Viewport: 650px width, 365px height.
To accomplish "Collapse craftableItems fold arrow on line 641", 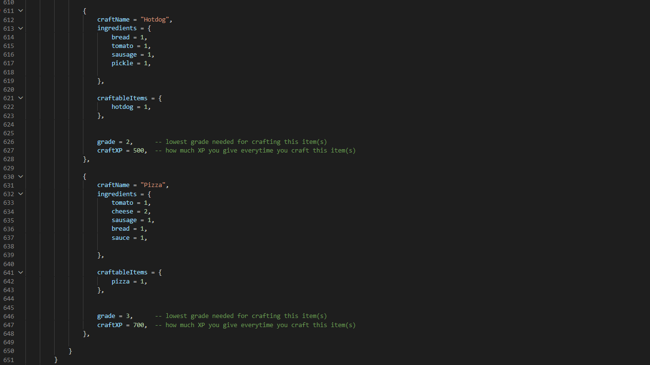I will coord(21,272).
